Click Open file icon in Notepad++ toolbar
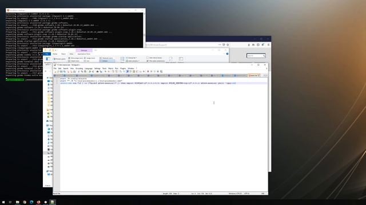 click(x=58, y=72)
